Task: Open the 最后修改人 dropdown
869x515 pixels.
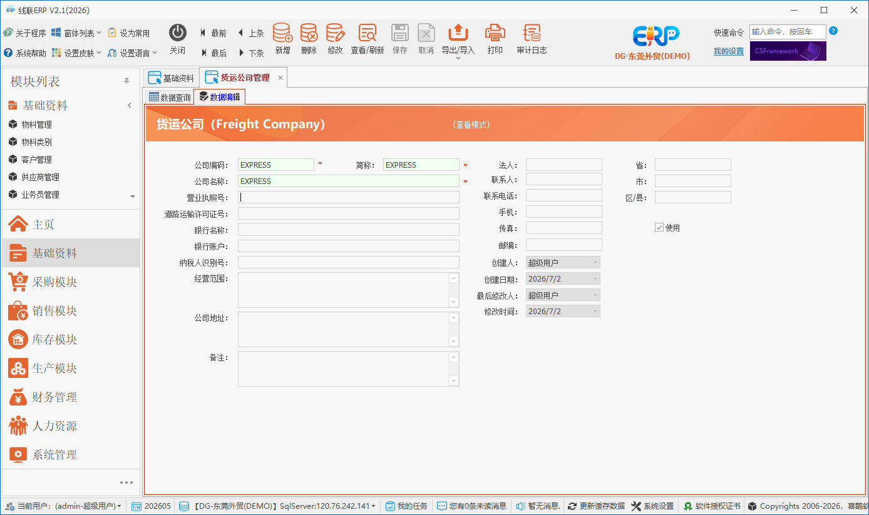Action: coord(595,295)
